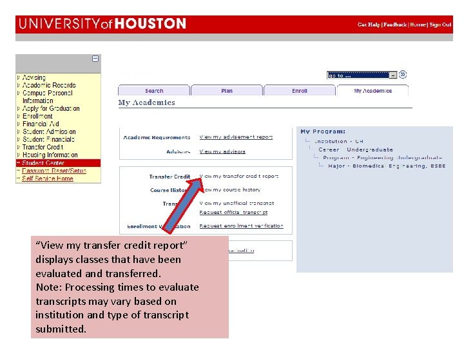
Task: Click the 'My Program:' heading
Action: click(323, 131)
